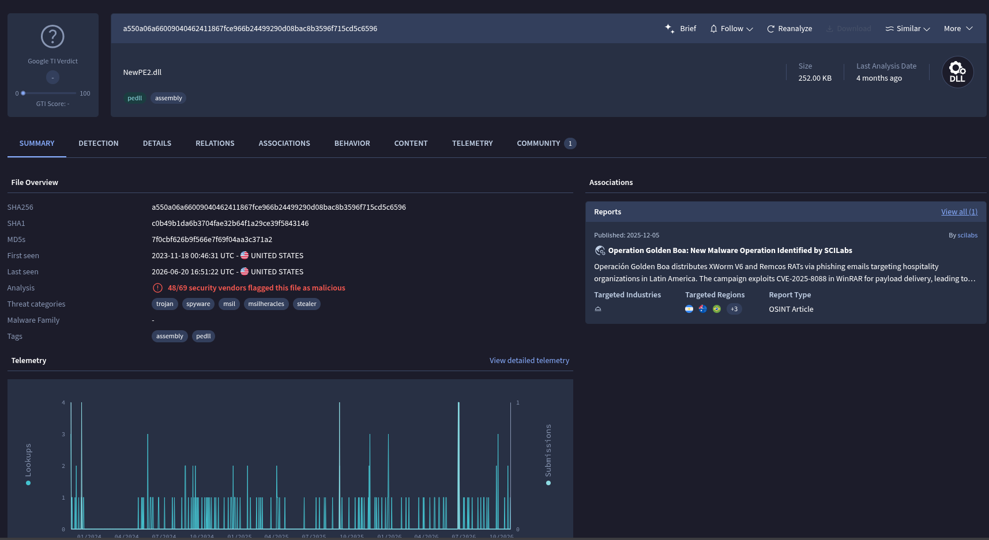Click the Argentina flag in Targeted Regions

(689, 309)
